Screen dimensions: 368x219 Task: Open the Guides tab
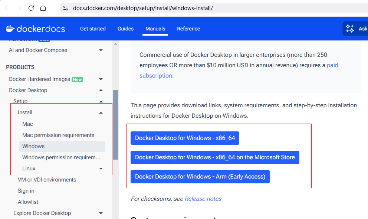(x=125, y=29)
